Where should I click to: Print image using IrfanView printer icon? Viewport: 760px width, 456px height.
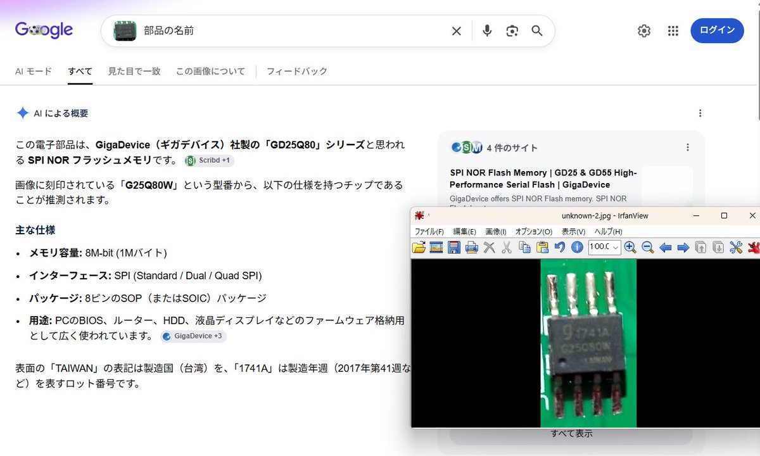click(x=472, y=247)
